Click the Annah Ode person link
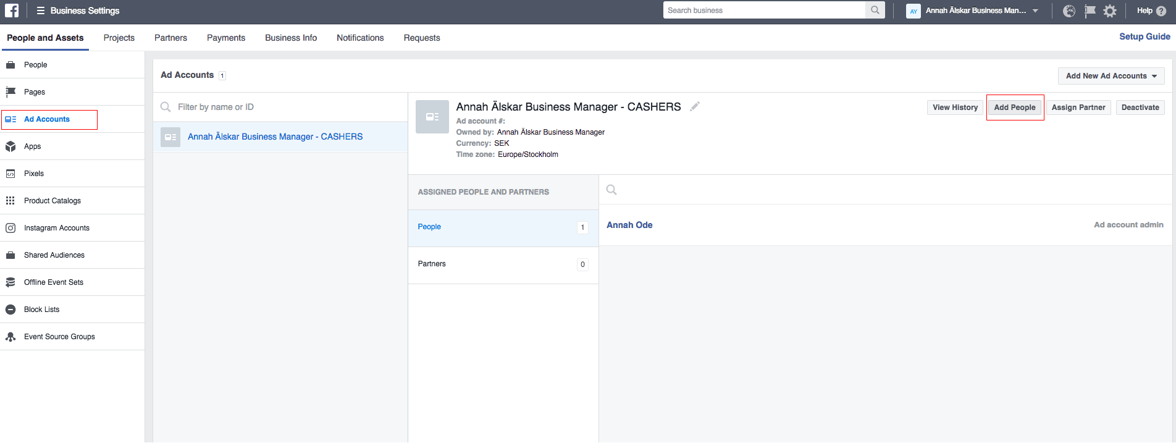This screenshot has width=1176, height=443. coord(629,225)
